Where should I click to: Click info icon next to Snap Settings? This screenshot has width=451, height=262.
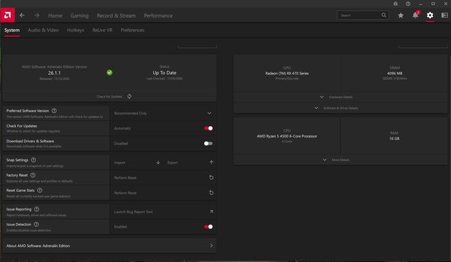(34, 159)
